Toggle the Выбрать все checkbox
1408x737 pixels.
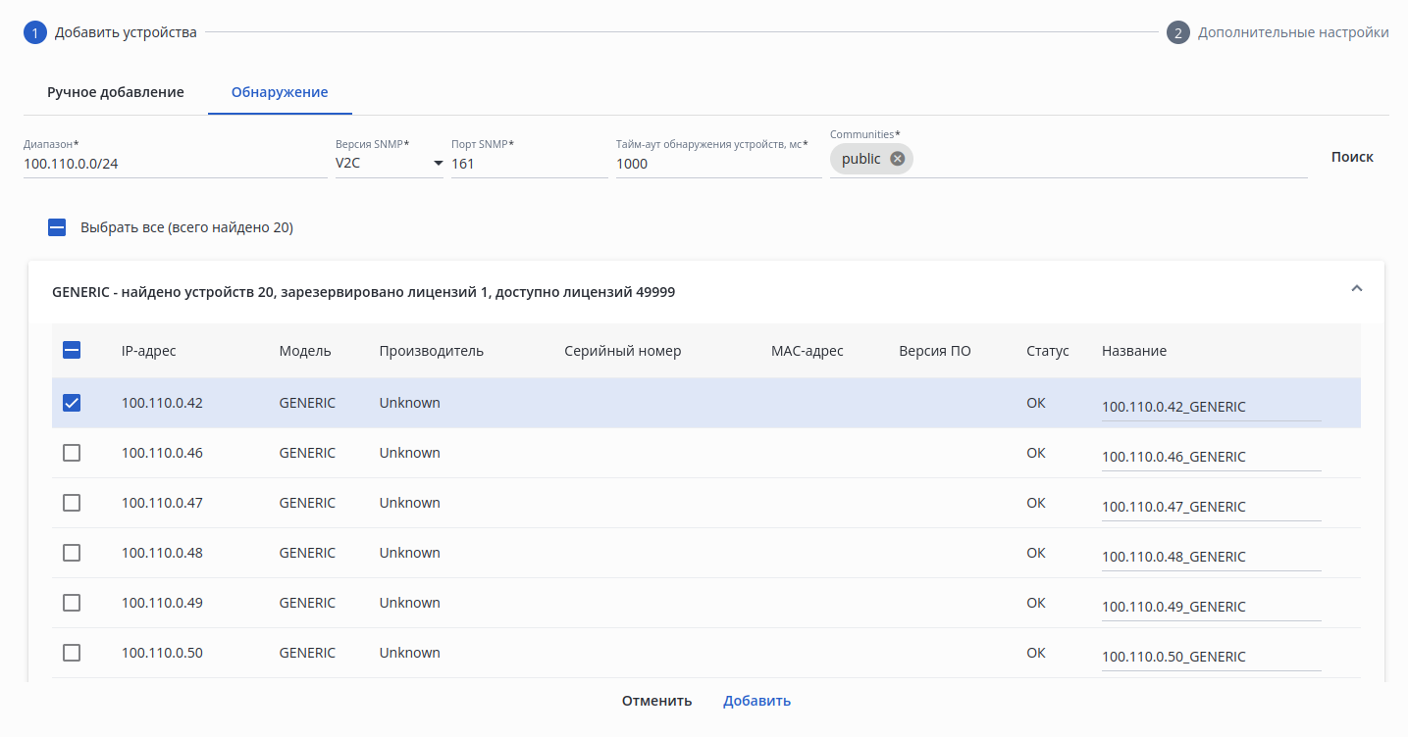(57, 227)
